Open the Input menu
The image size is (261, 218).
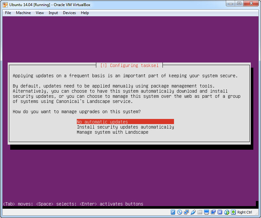coord(53,13)
